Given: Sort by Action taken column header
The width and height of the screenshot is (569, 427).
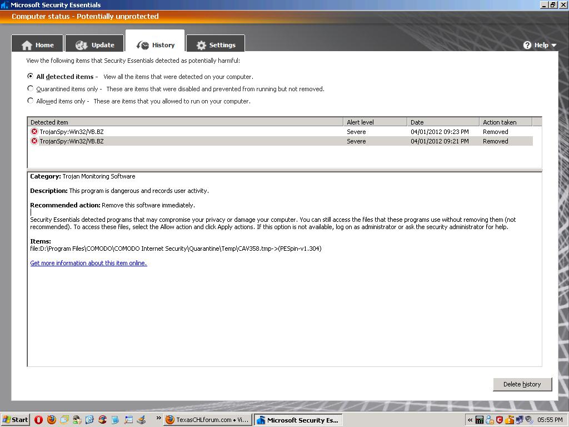Looking at the screenshot, I should (506, 122).
